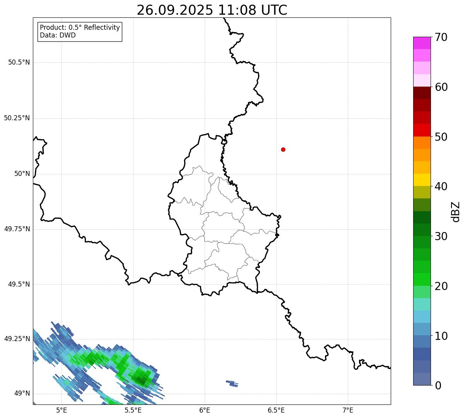This screenshot has width=465, height=418.
Task: Click the magenta swatch at top of colorbar
Action: (x=422, y=43)
